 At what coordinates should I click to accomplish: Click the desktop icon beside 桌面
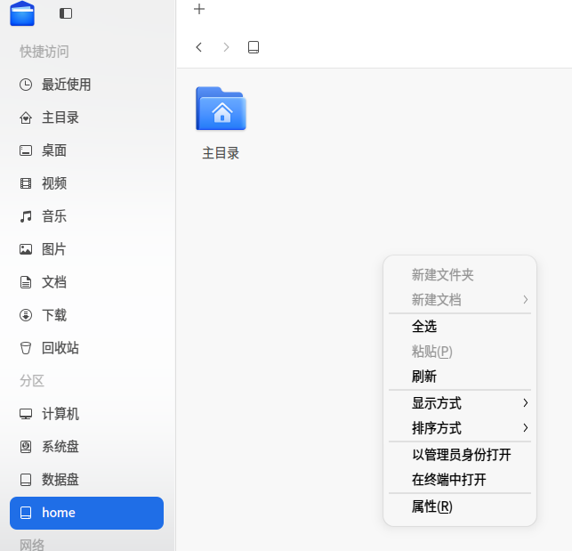coord(26,150)
